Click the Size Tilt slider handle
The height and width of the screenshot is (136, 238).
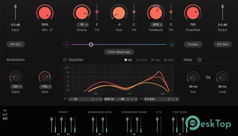pyautogui.click(x=134, y=12)
